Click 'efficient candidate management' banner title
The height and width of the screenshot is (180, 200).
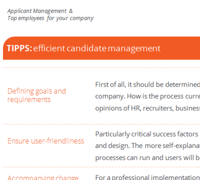click(97, 48)
